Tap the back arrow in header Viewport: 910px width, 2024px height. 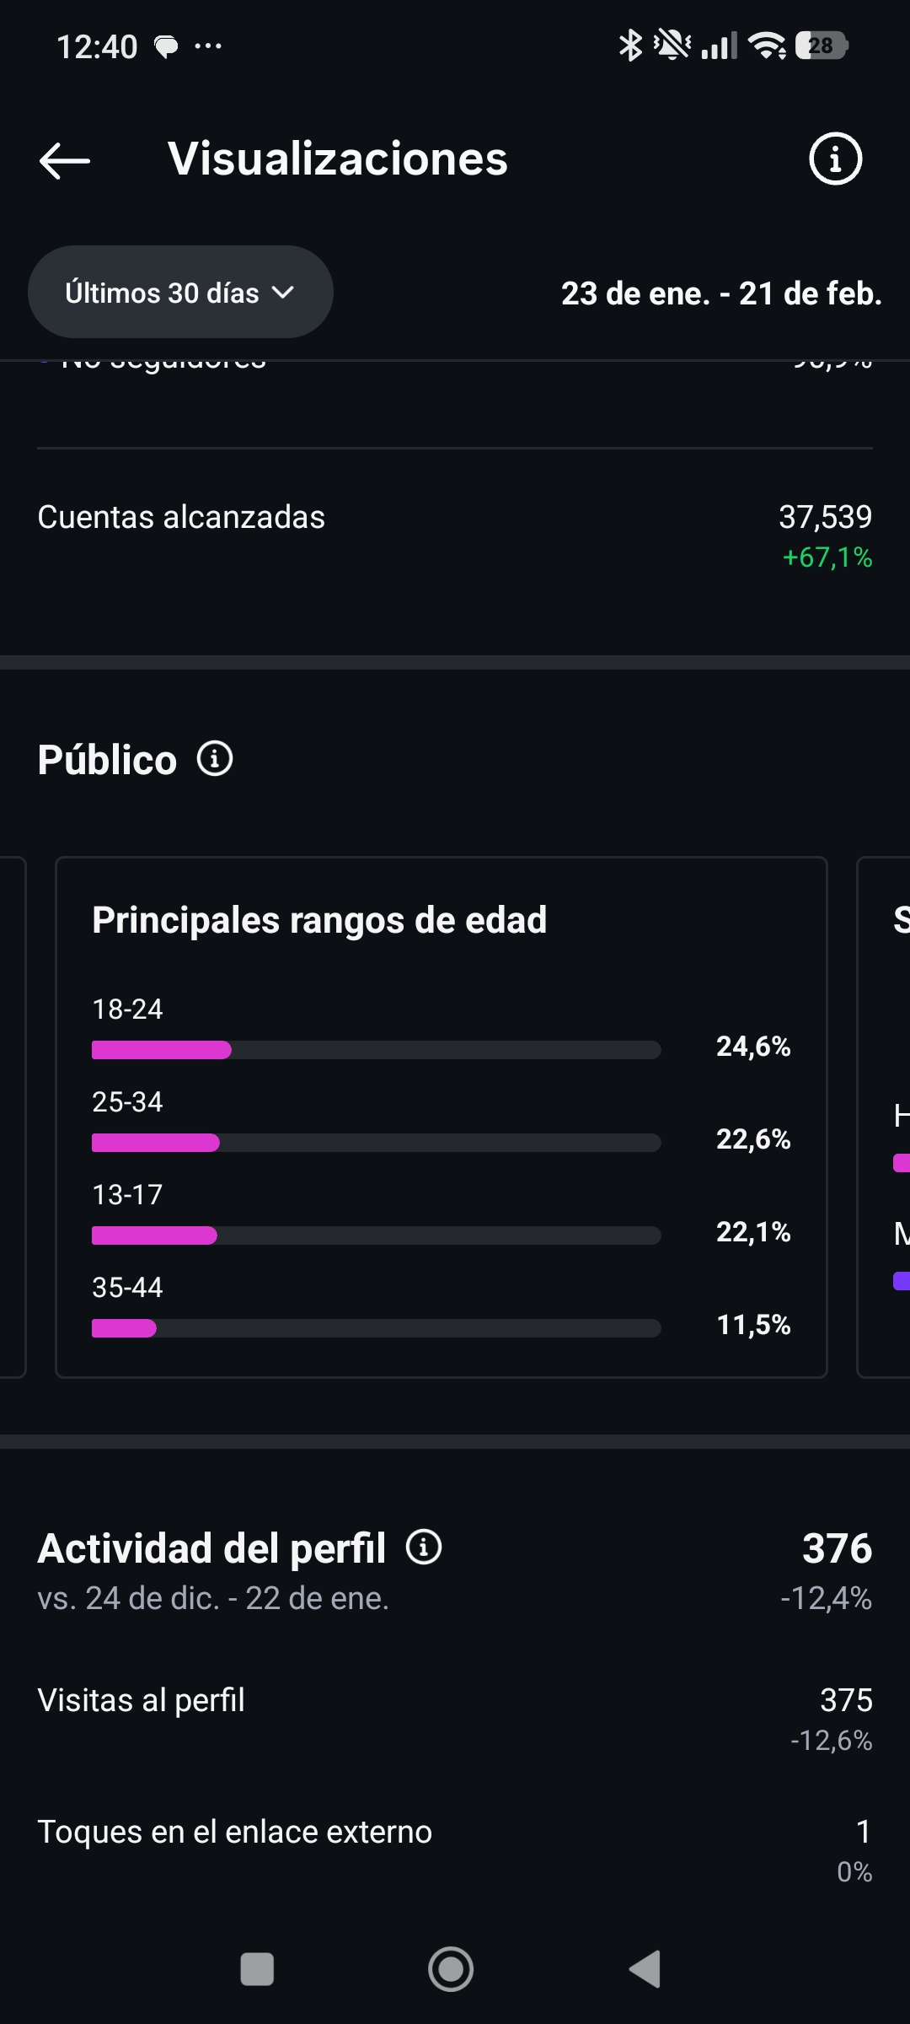[65, 159]
